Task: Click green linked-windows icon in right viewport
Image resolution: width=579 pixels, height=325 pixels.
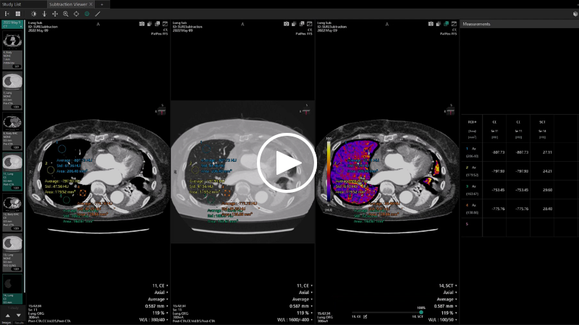Action: [x=446, y=24]
